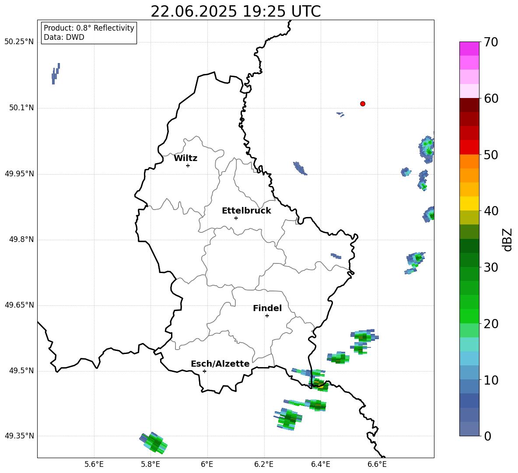Click the small blue echo inside eastern Luxembourg
Image resolution: width=518 pixels, height=473 pixels.
click(x=336, y=256)
